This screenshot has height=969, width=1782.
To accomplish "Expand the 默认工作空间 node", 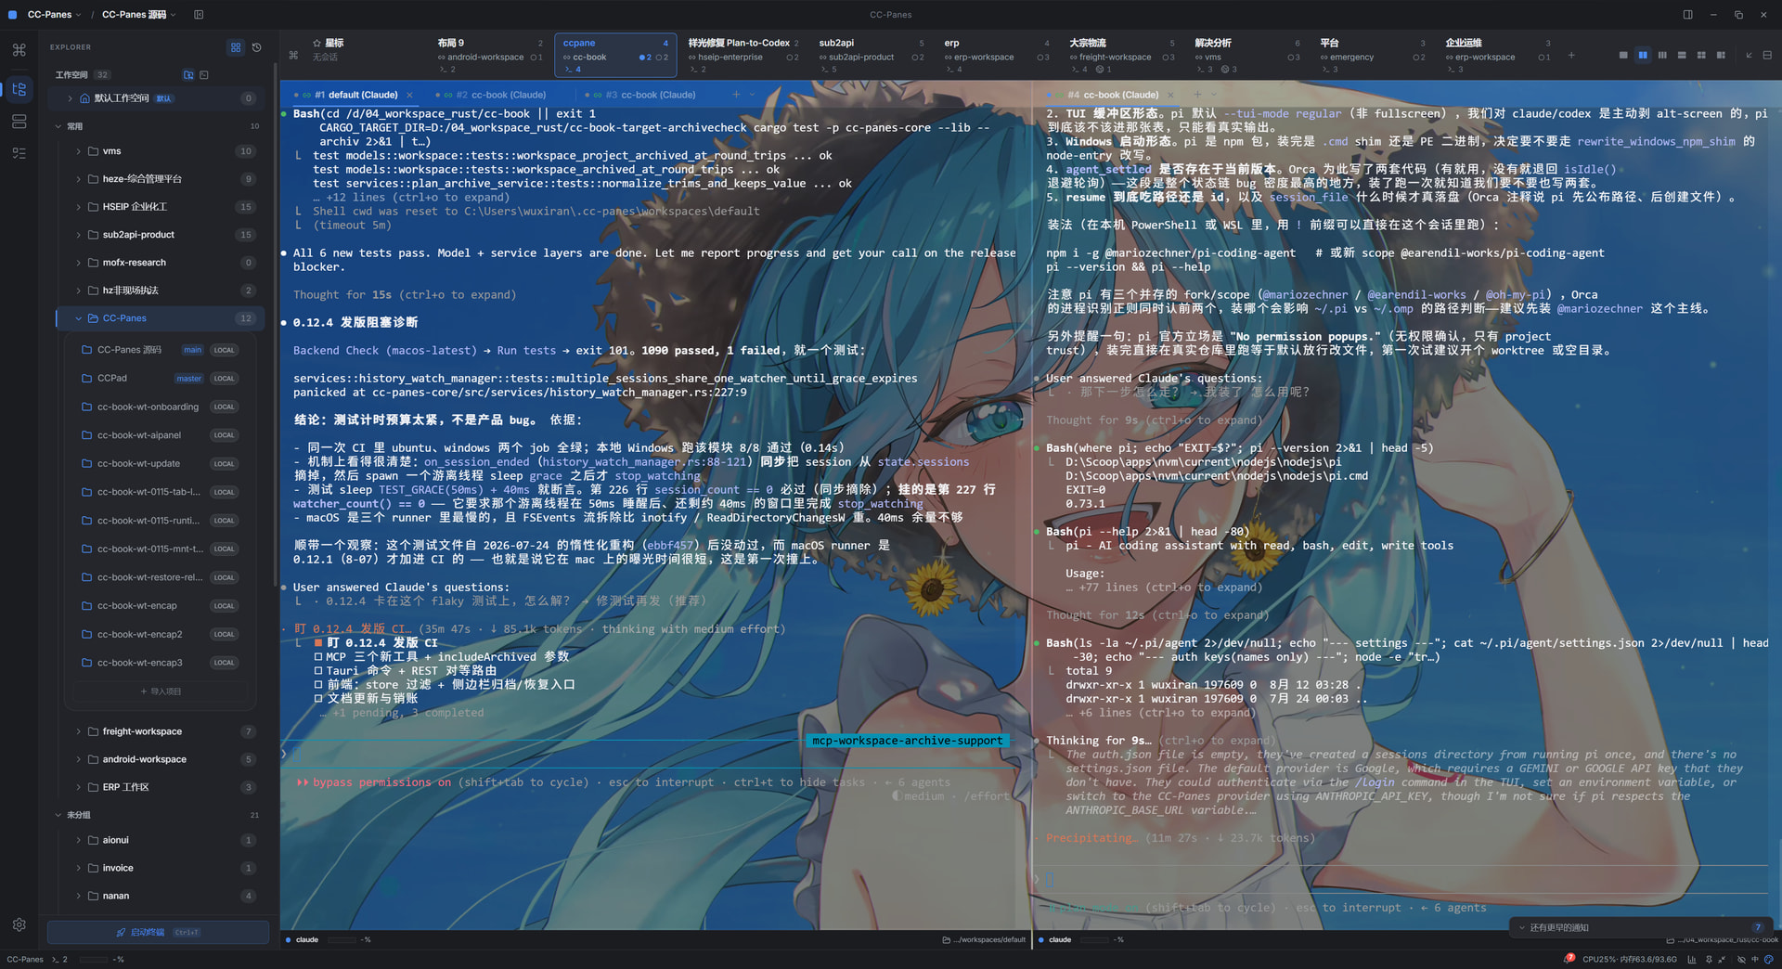I will [x=70, y=98].
